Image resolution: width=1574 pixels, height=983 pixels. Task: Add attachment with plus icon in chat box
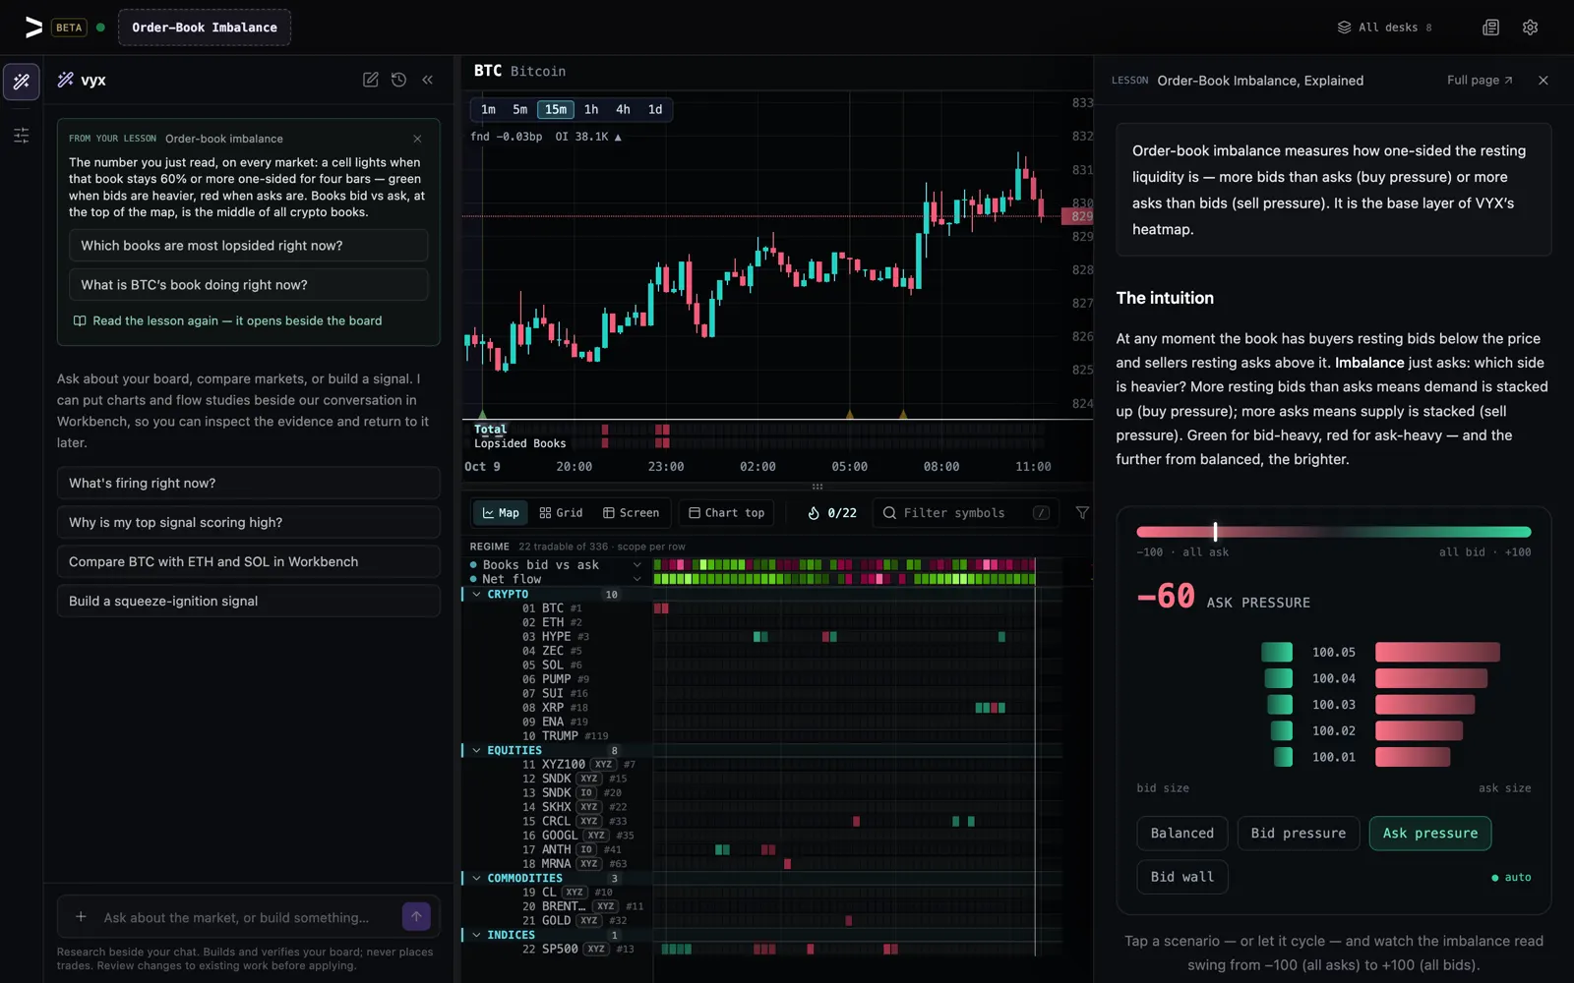(x=81, y=917)
